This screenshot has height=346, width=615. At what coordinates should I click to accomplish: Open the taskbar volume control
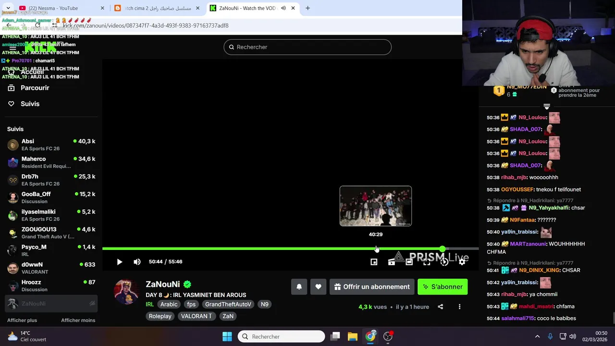click(574, 336)
